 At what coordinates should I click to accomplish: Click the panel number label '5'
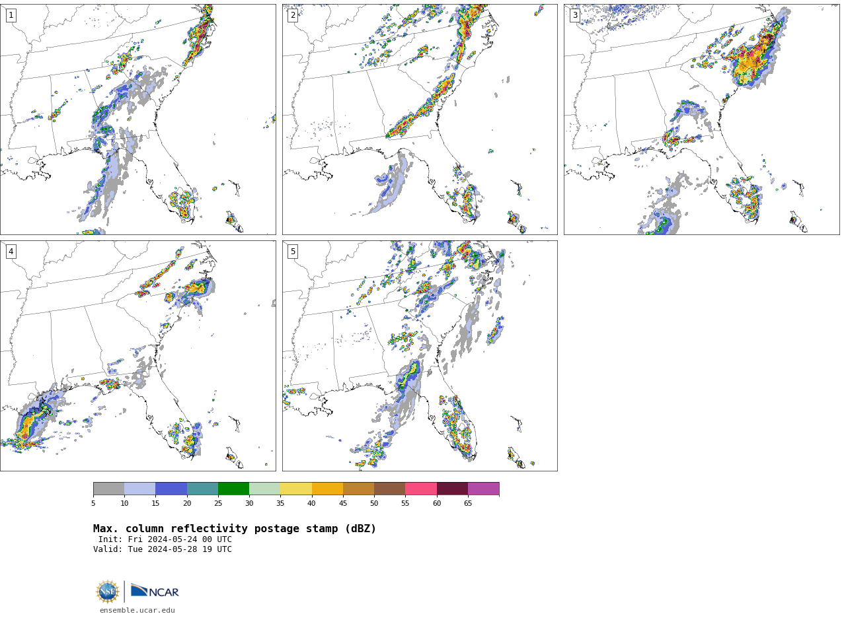(x=293, y=252)
